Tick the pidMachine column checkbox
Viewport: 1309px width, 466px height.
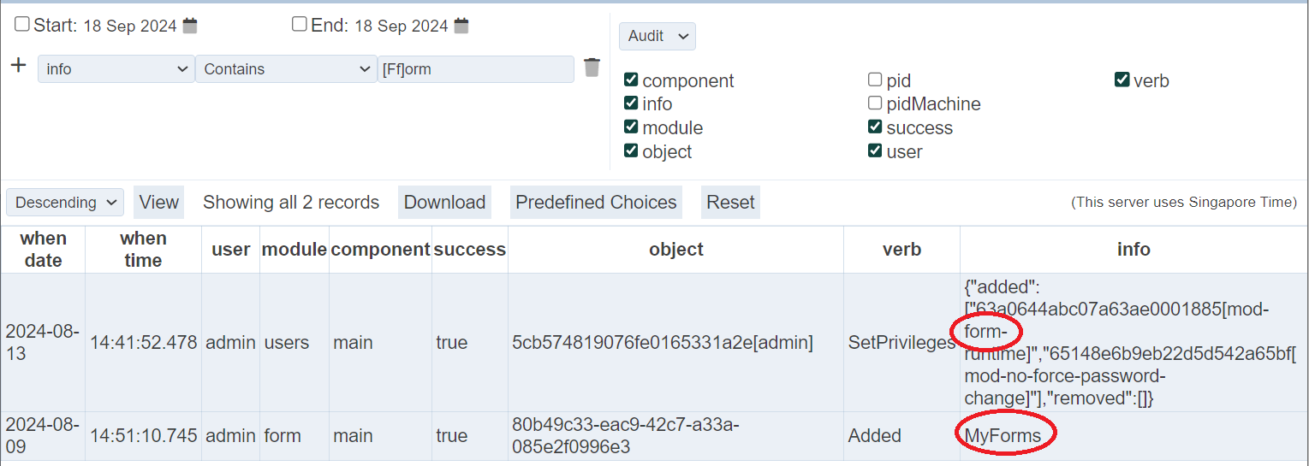point(874,103)
